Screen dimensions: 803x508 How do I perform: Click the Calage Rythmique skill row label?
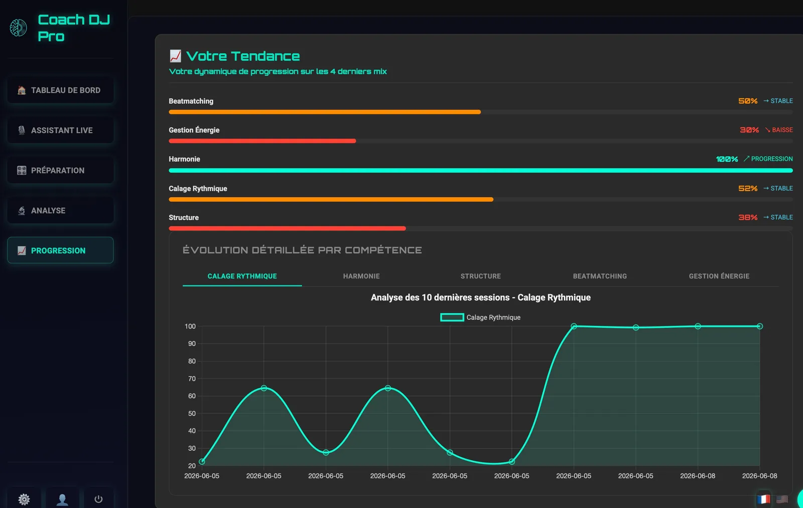point(198,189)
